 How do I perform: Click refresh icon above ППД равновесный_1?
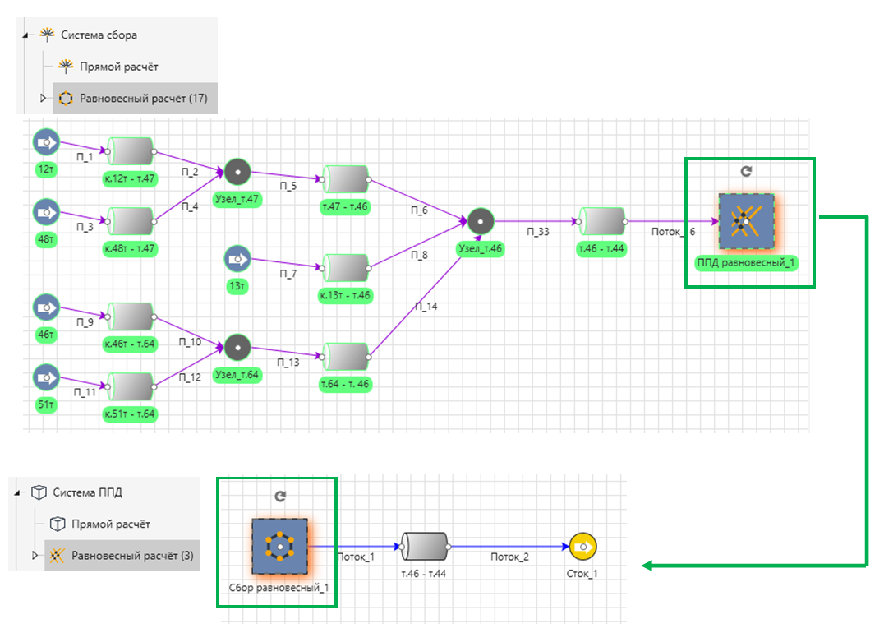(x=746, y=171)
